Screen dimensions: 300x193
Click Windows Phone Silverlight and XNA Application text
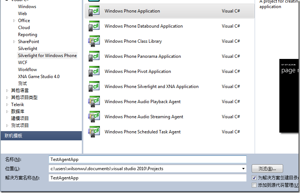[x=151, y=87]
